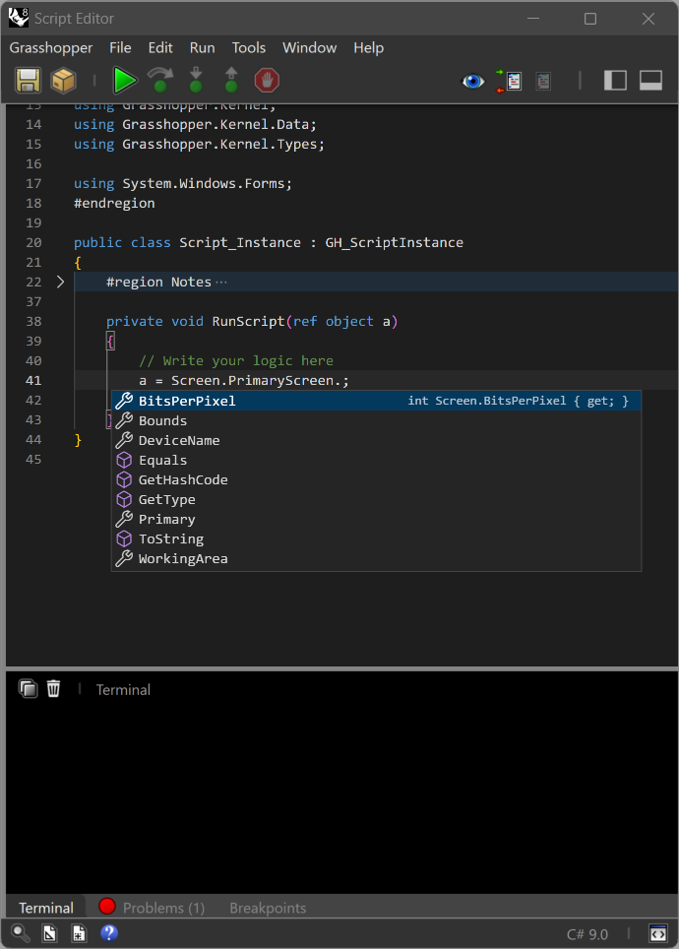The image size is (679, 949).
Task: Toggle the left panel layout icon
Action: tap(615, 81)
